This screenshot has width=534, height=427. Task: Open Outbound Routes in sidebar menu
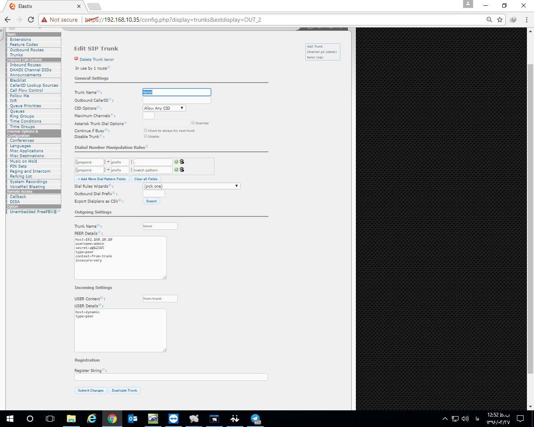27,50
